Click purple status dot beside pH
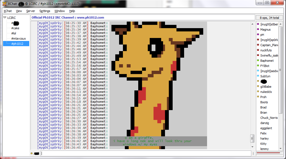Image resolution: width=286 pixels, height=159 pixels. tap(258, 34)
